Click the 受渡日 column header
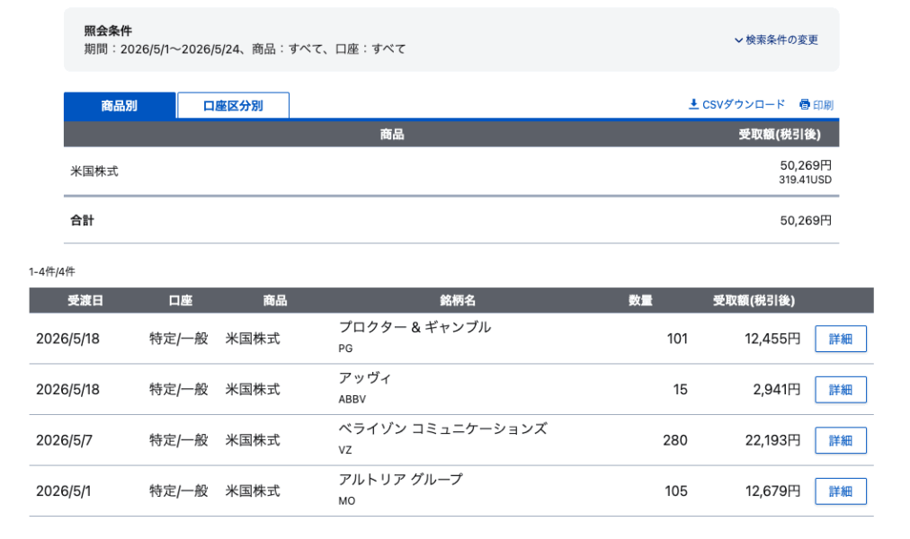 [x=85, y=300]
